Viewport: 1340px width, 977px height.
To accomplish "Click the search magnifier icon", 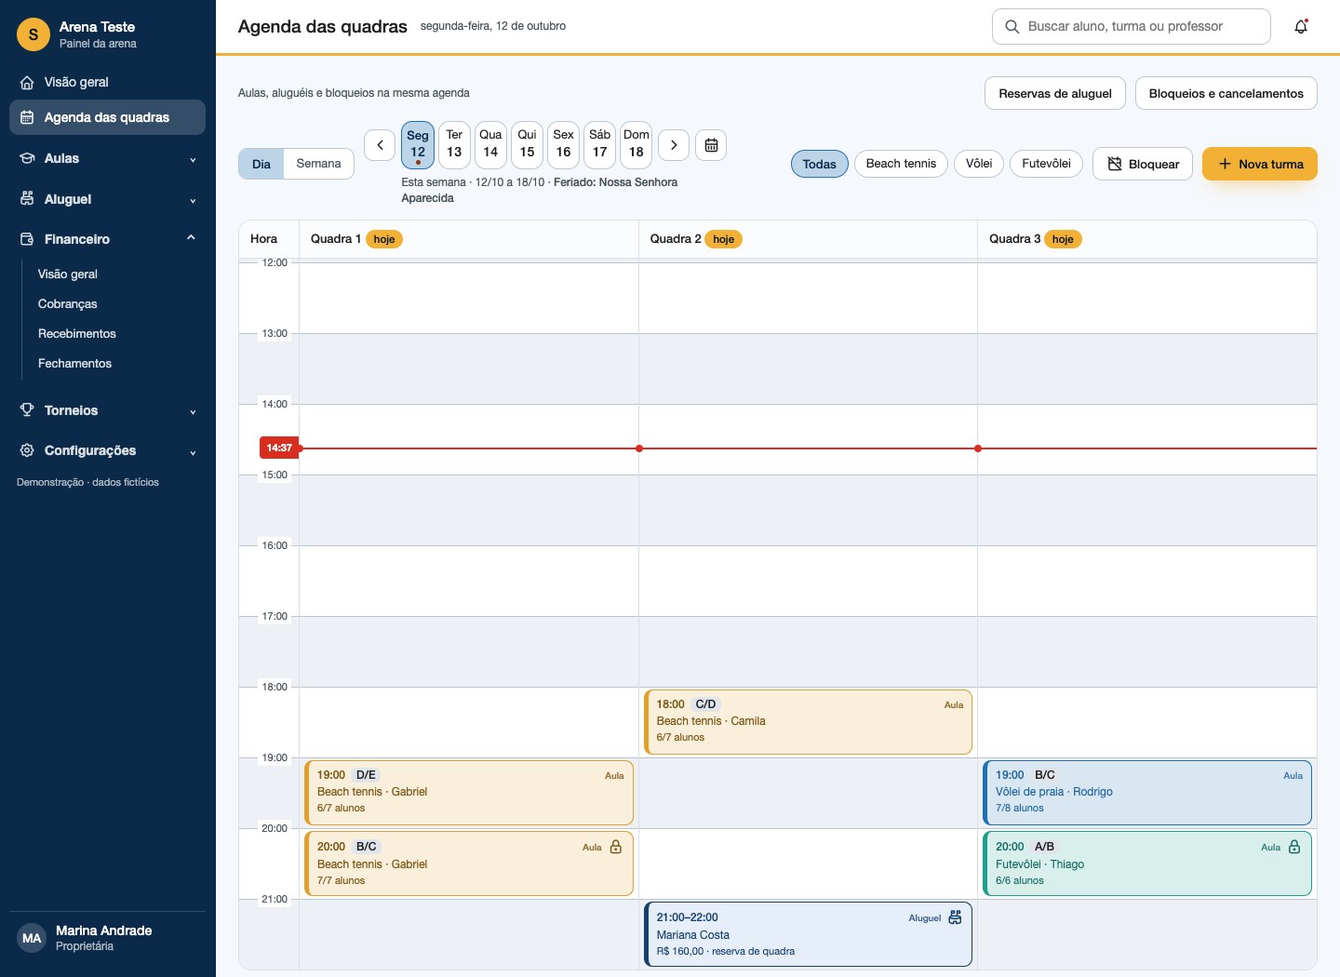I will tap(1012, 27).
